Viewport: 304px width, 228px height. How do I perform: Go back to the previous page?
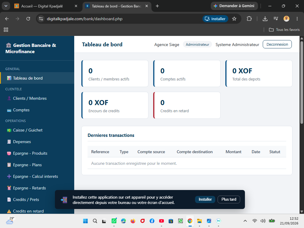click(x=7, y=19)
